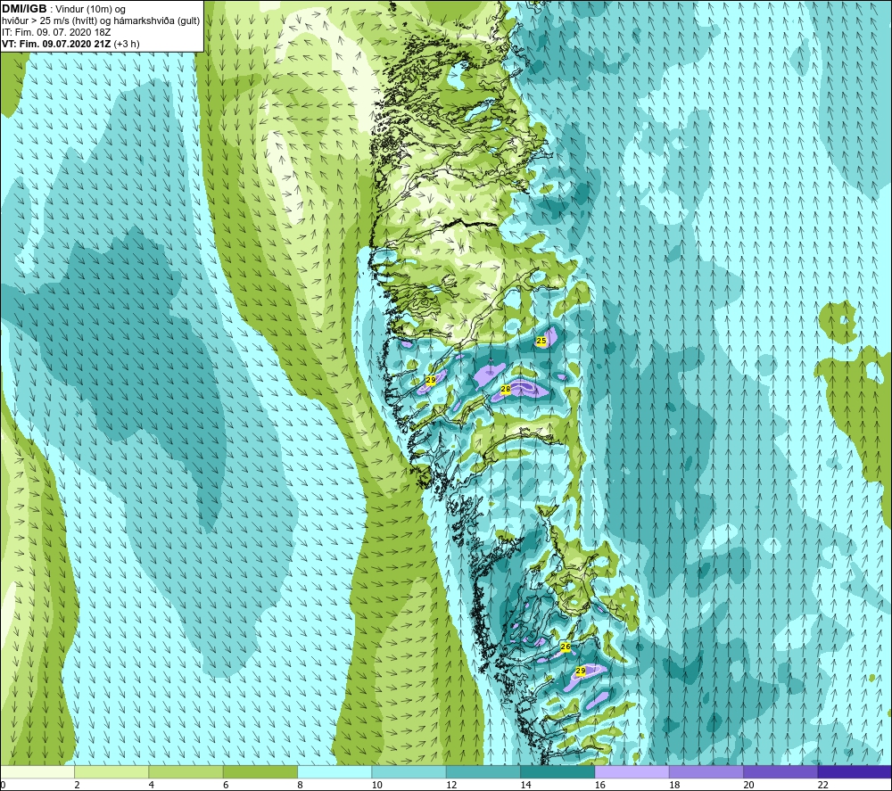Click the 'VT: Fim. 09.07.2020 21Z' valid time
The width and height of the screenshot is (892, 791).
pos(56,44)
